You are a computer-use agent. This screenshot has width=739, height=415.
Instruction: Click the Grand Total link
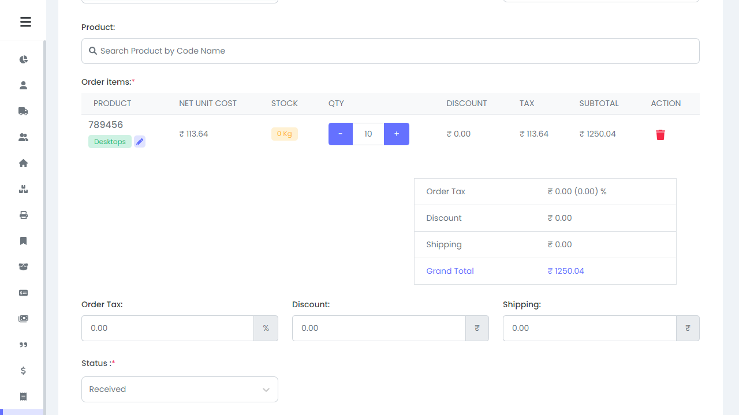(x=450, y=271)
